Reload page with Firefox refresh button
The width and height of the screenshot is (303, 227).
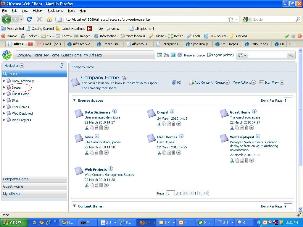[29, 20]
